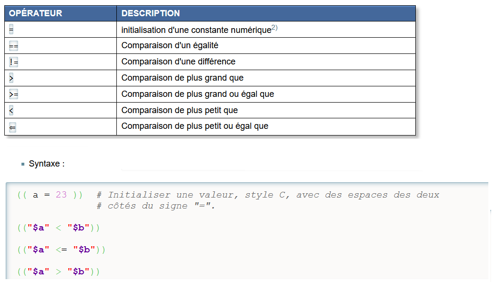Select the ">" operator in the table
Screen dimensions: 495x282
pos(11,78)
